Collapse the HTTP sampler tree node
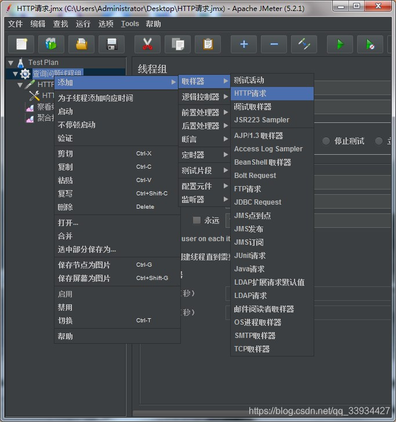Image resolution: width=396 pixels, height=422 pixels. click(x=20, y=85)
